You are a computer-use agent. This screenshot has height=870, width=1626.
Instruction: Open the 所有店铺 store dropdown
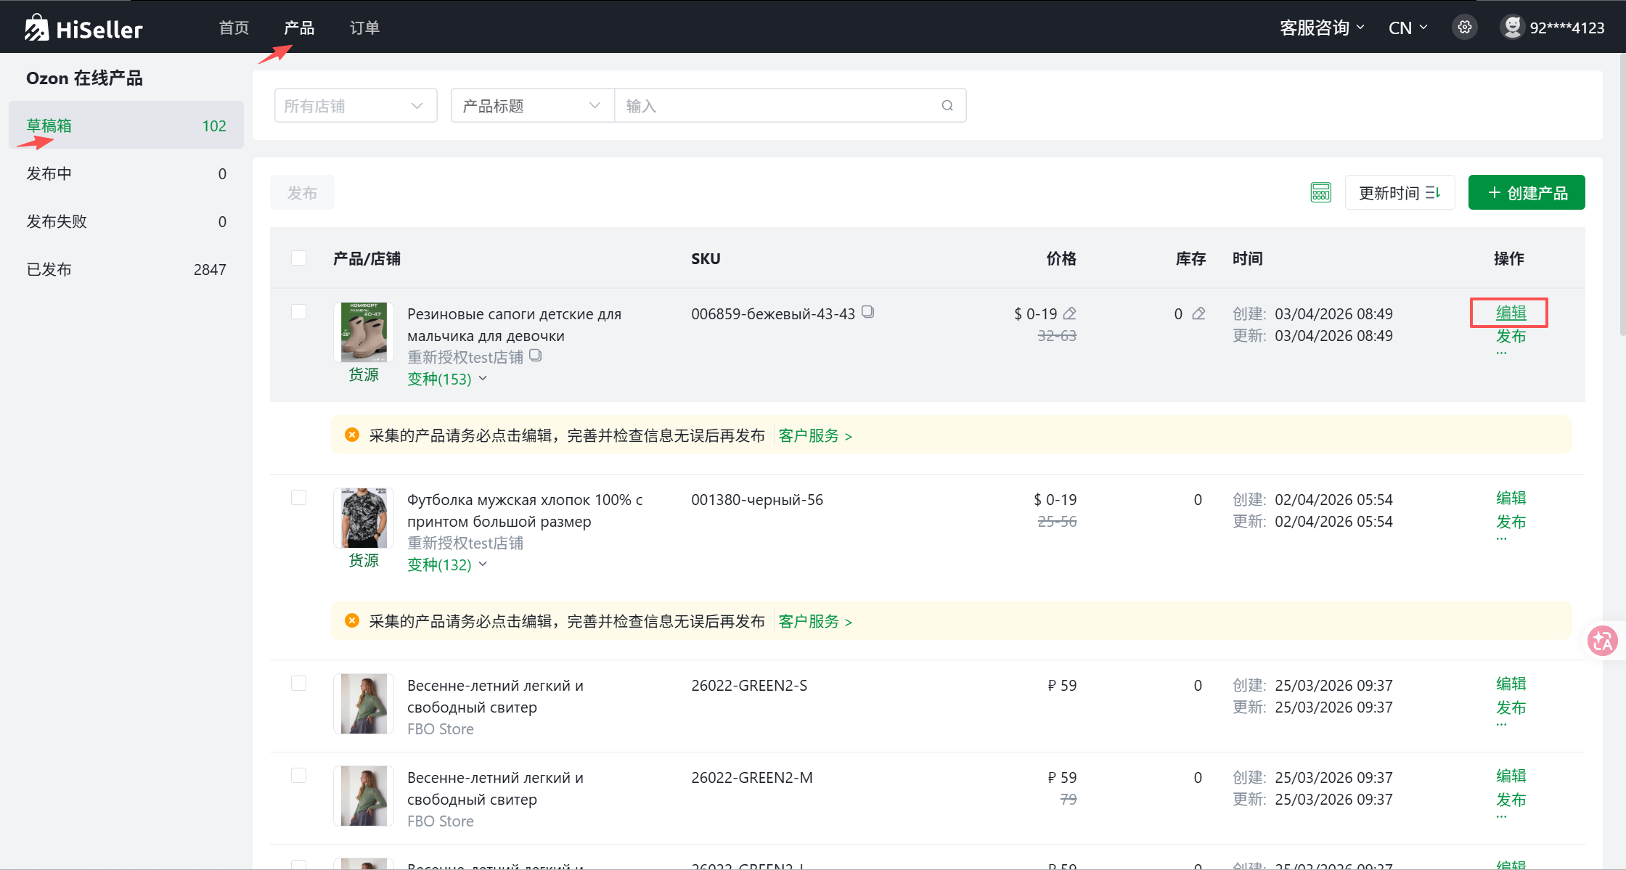point(355,106)
